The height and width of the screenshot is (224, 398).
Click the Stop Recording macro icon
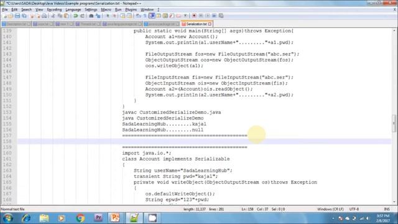pos(201,16)
